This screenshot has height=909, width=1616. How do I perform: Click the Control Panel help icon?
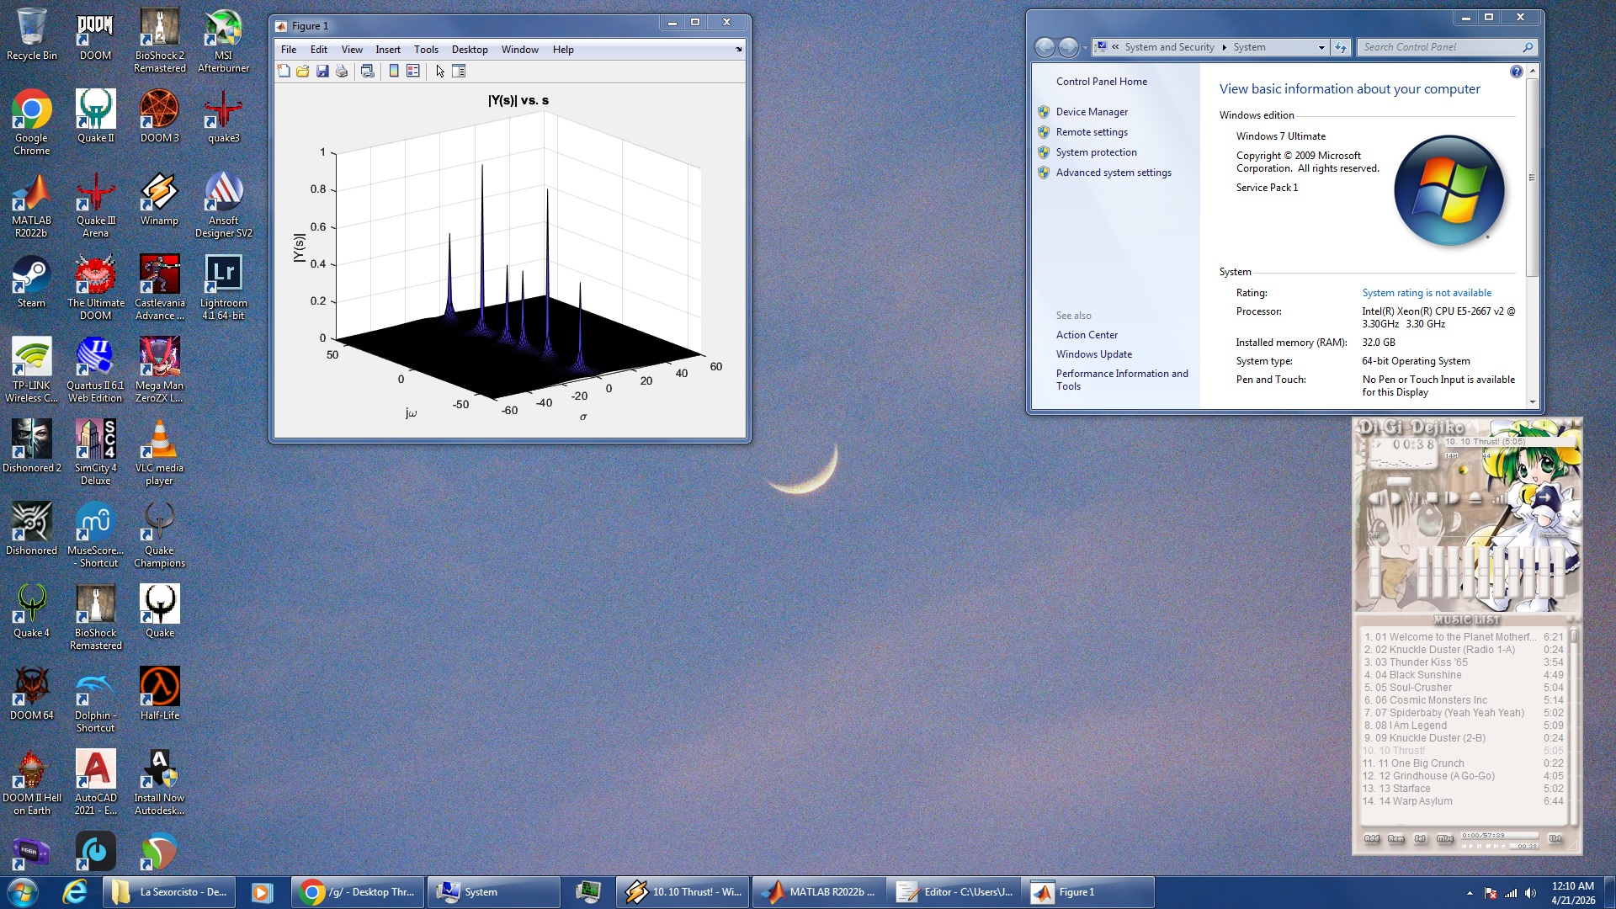(1516, 72)
